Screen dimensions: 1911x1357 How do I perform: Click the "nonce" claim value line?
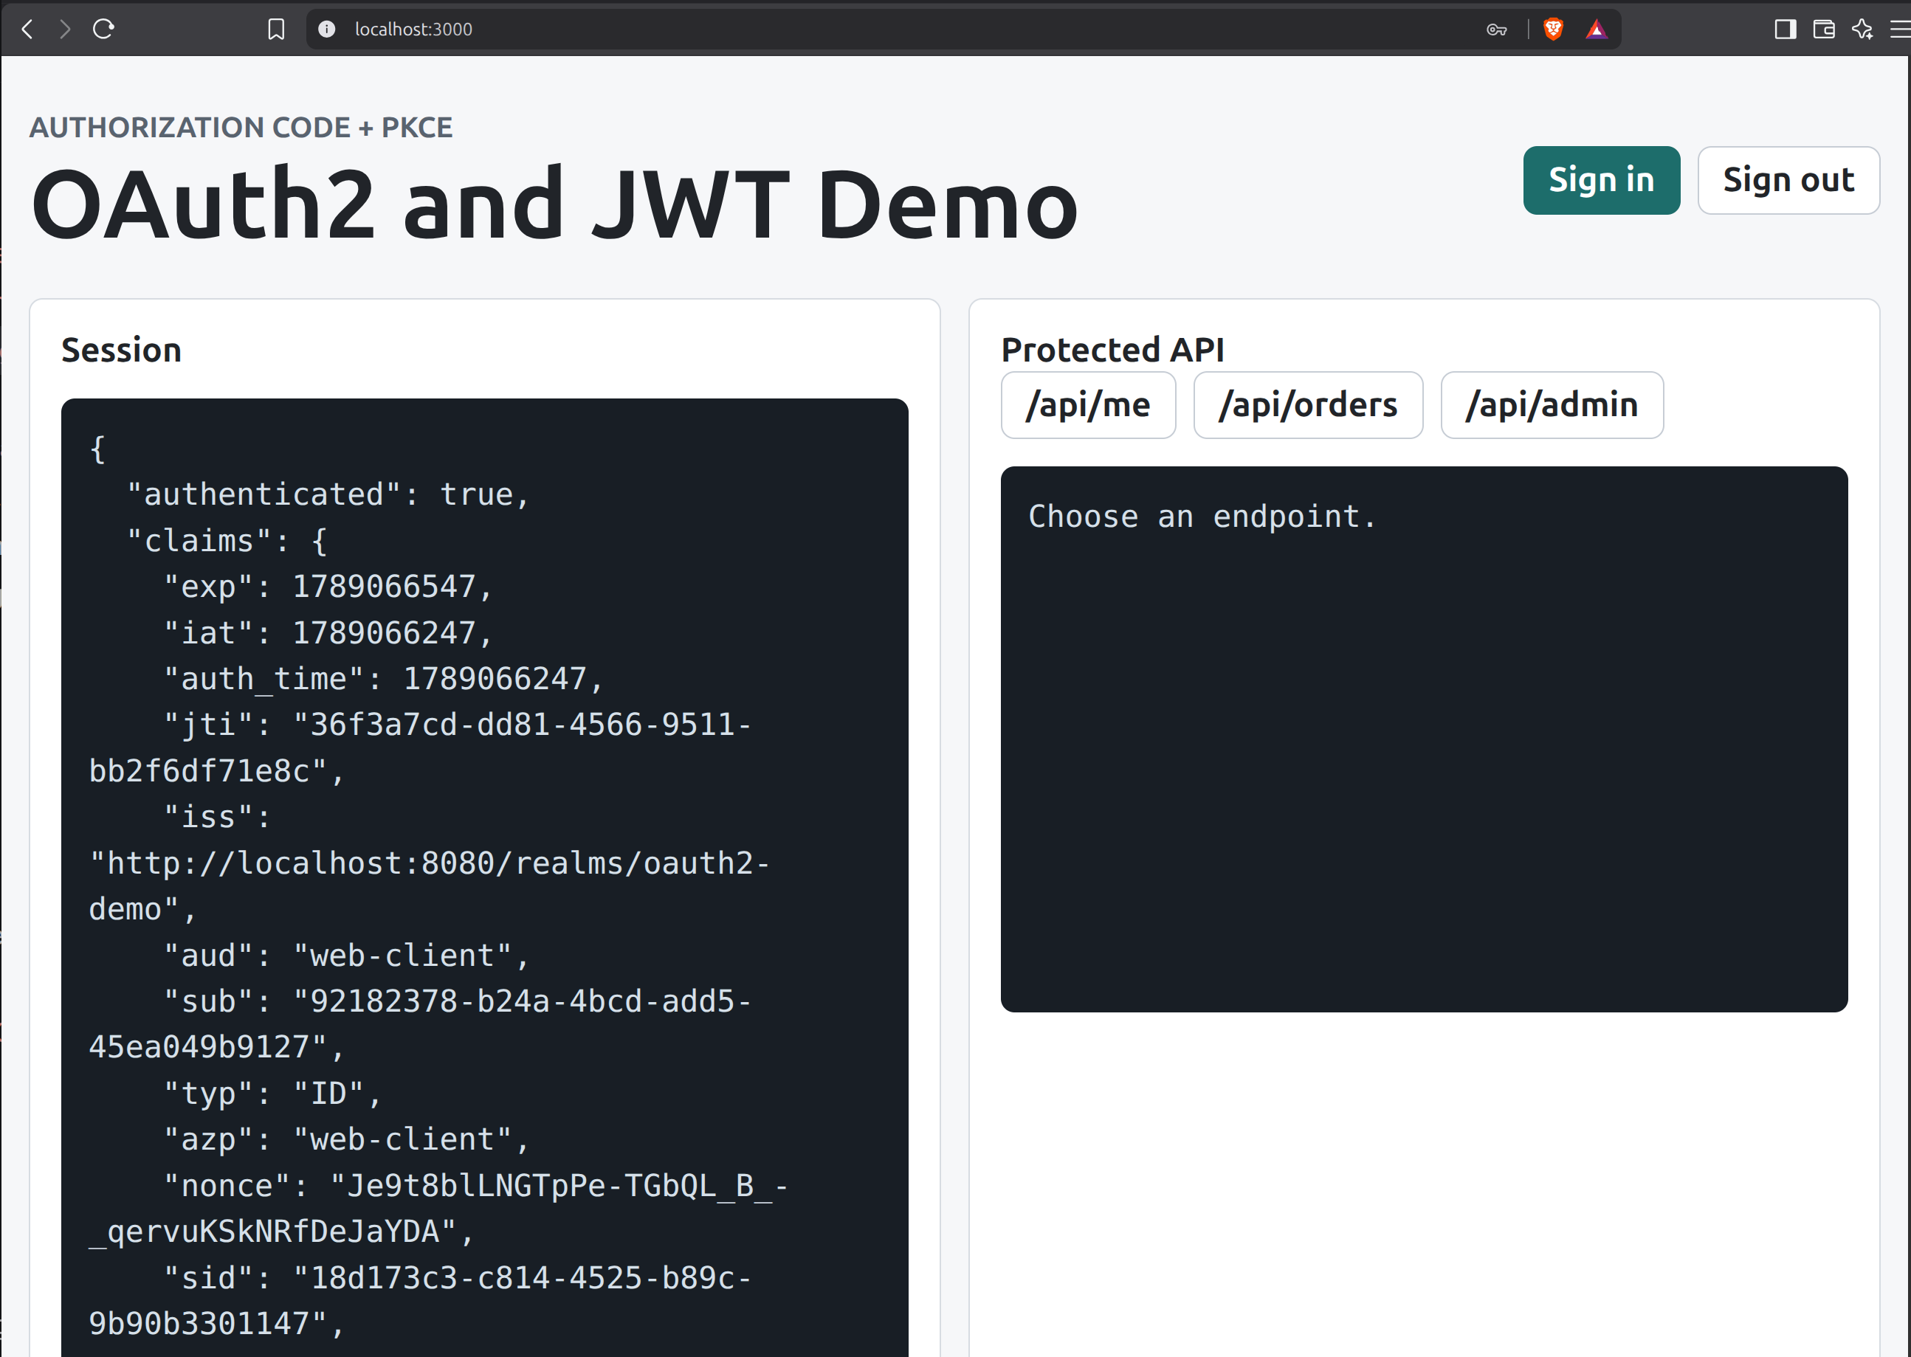pyautogui.click(x=438, y=1208)
